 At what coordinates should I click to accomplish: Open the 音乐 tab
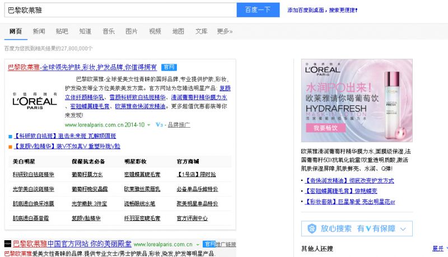[109, 31]
